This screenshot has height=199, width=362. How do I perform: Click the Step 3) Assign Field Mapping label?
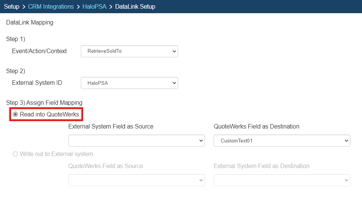coord(44,103)
